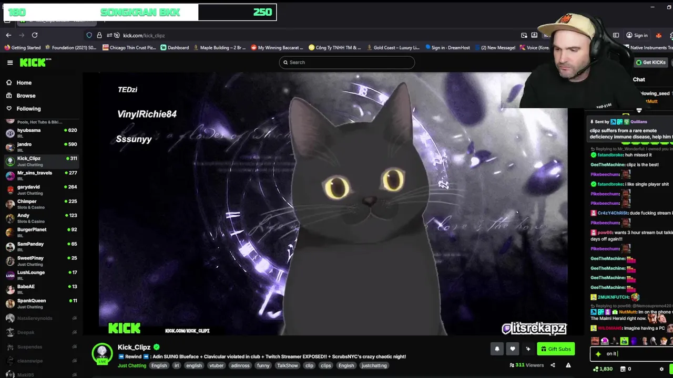Screen dimensions: 673x378
Task: Click the funny tag
Action: coord(263,365)
